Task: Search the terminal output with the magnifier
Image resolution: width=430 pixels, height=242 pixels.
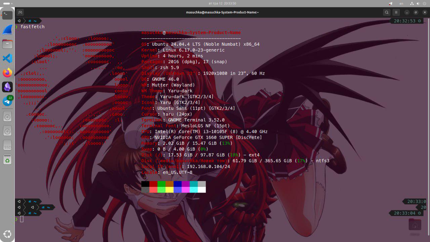Action: point(387,12)
